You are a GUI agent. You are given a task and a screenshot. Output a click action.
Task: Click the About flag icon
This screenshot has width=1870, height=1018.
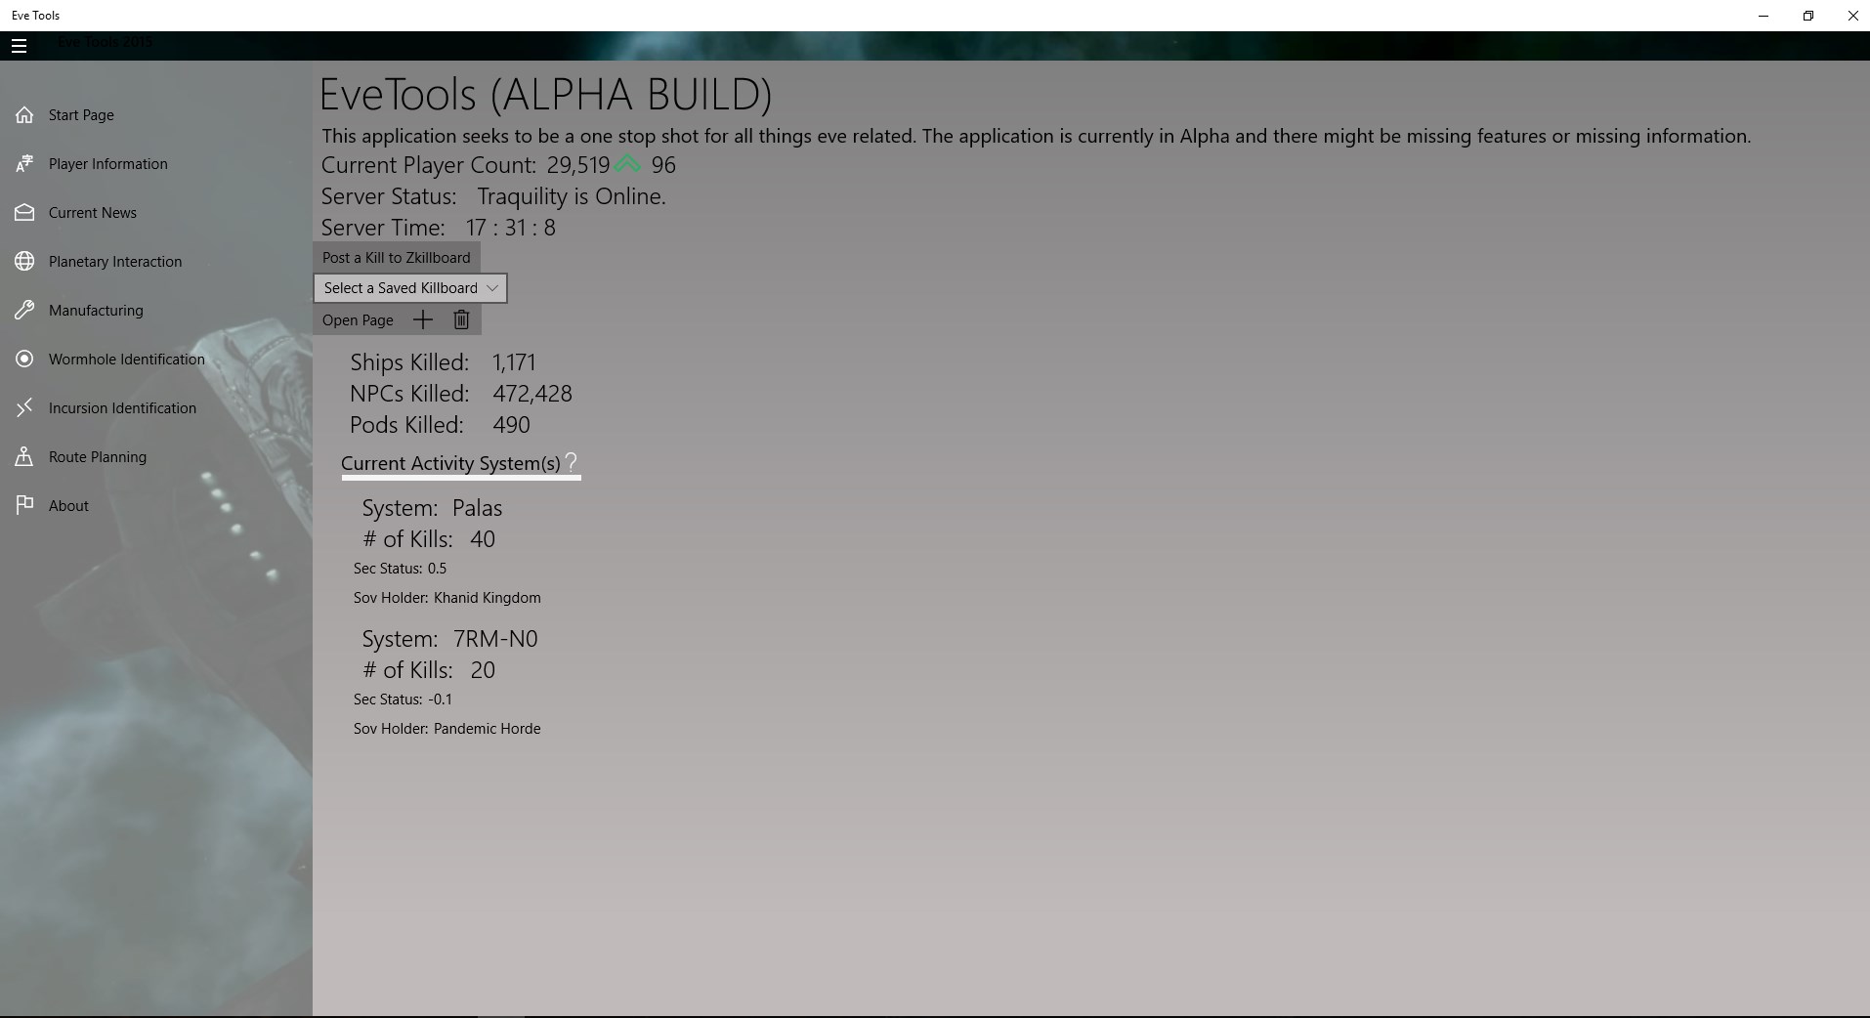(x=24, y=506)
